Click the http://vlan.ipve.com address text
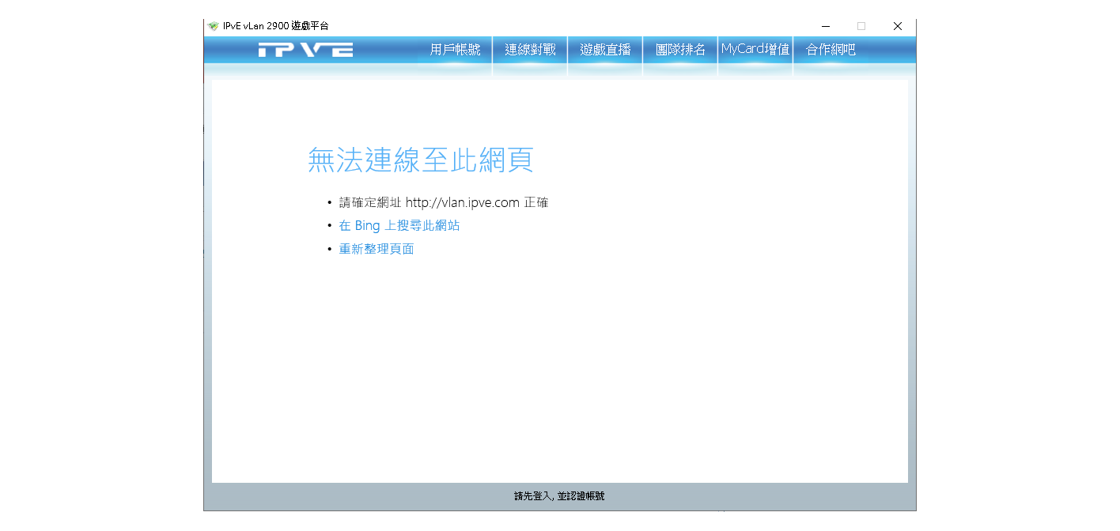Screen dimensions: 1120x531 463,202
